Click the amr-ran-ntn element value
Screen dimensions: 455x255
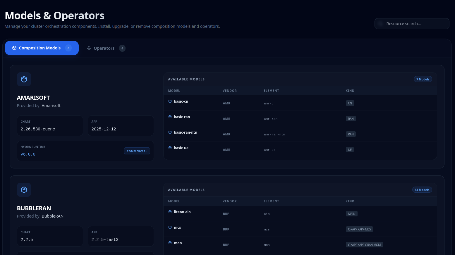coord(274,134)
